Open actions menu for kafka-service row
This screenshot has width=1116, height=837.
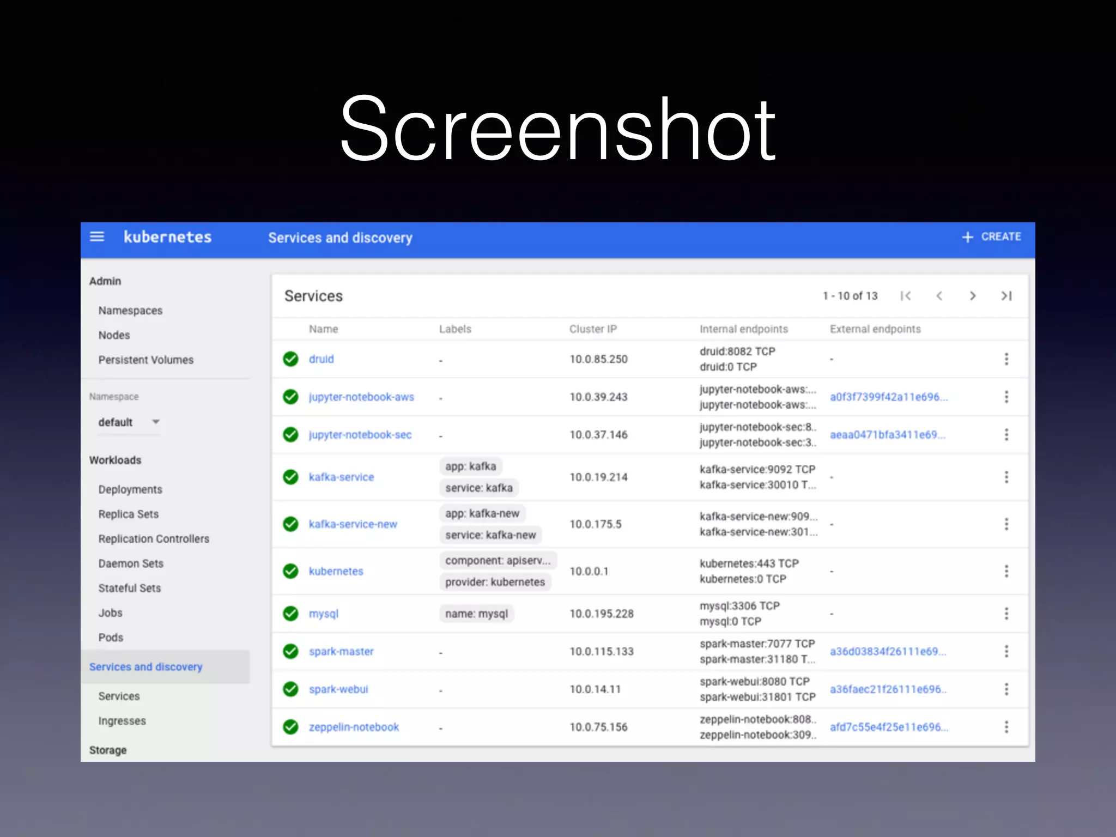click(1006, 477)
